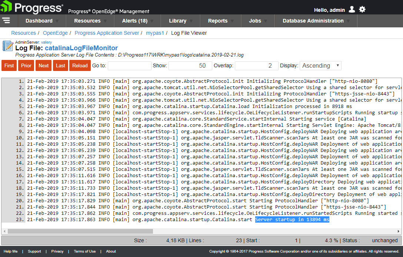This screenshot has width=403, height=257.
Task: Follow the Progress Application Server breadcrumb
Action: (x=107, y=33)
